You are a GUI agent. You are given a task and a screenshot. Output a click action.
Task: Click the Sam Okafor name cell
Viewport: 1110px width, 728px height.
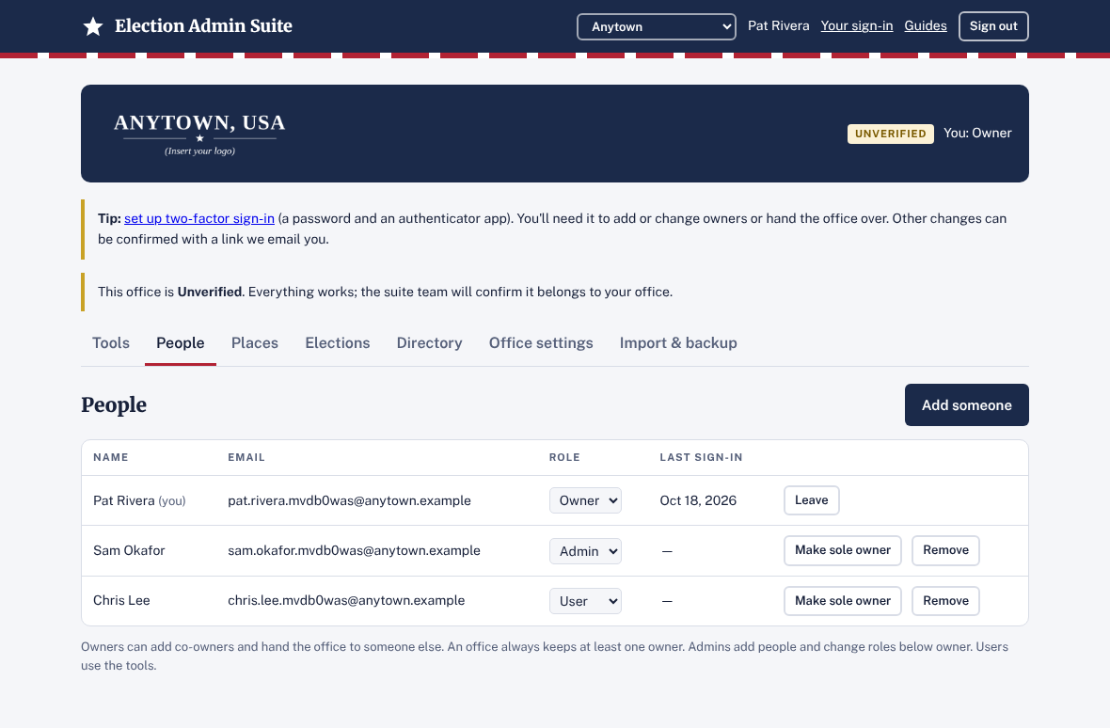(129, 550)
